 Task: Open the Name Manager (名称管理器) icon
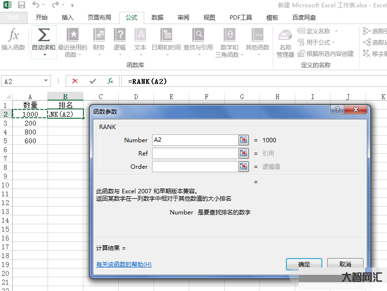coord(285,37)
